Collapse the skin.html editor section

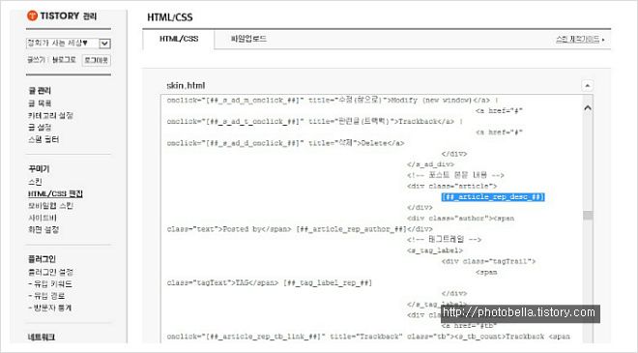(587, 85)
